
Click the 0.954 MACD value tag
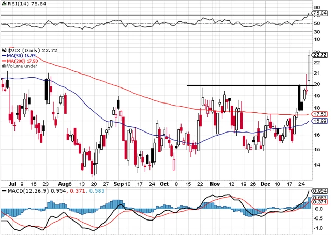coord(320,191)
